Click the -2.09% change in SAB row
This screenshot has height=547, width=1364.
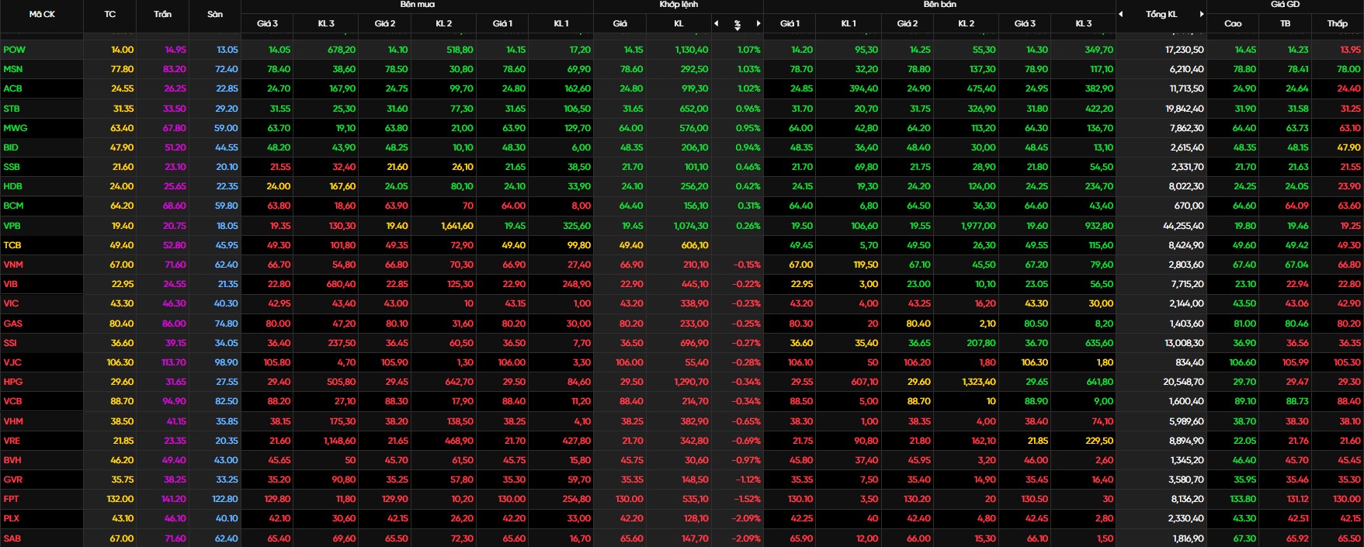748,538
